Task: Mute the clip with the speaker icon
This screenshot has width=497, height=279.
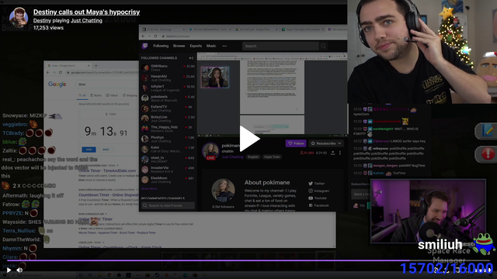Action: 19,270
